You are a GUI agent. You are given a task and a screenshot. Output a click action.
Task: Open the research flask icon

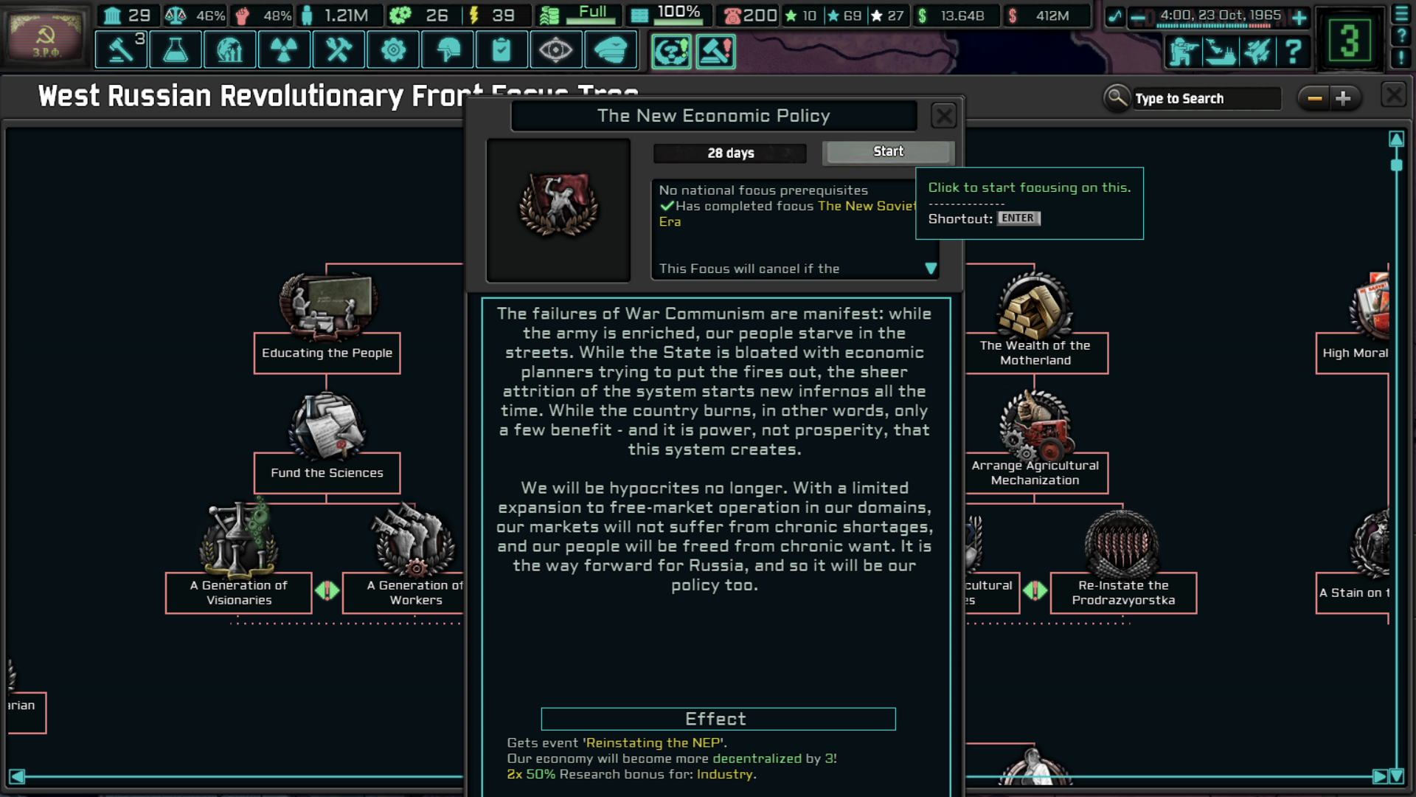(176, 51)
